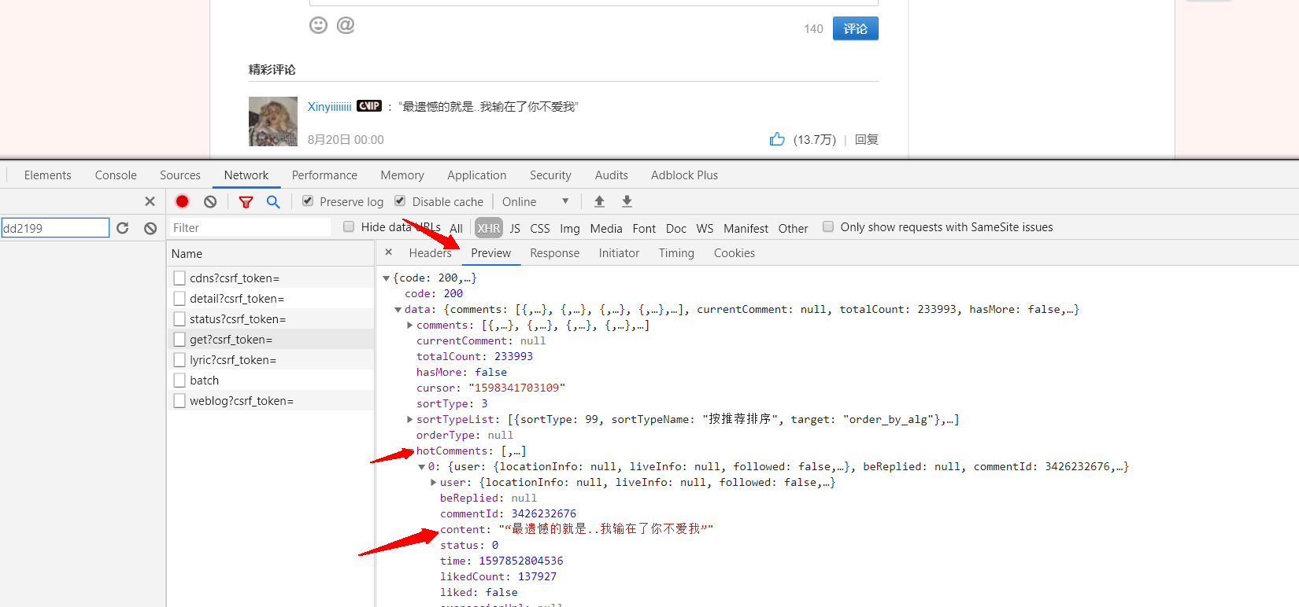Filter requests by WS type
The image size is (1299, 607).
(705, 228)
